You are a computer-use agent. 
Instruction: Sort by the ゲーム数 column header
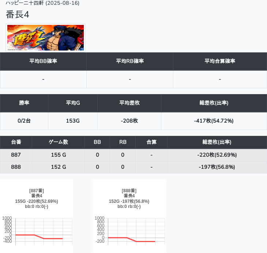click(x=59, y=142)
